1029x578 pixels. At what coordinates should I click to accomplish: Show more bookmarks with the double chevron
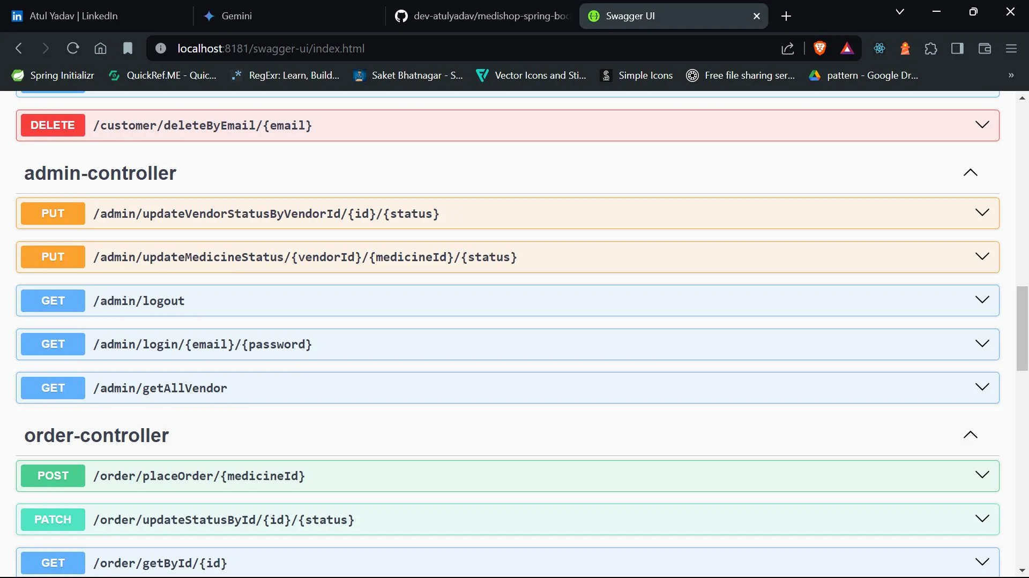[x=1011, y=75]
